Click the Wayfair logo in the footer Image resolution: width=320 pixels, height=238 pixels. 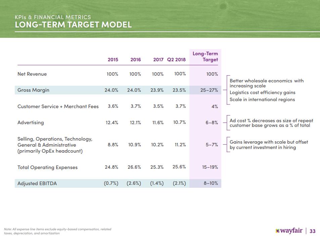coord(289,231)
